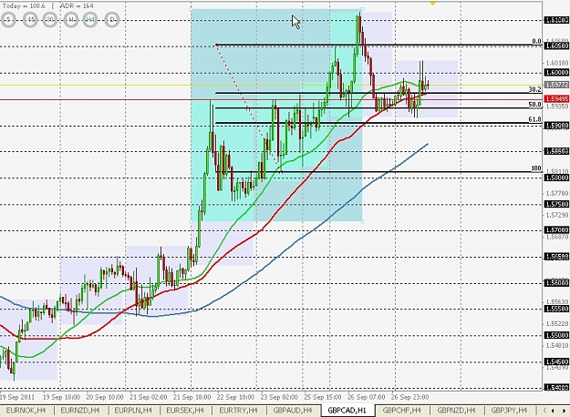Select the Fibonacci 38.2 level label
The image size is (570, 417).
click(534, 89)
